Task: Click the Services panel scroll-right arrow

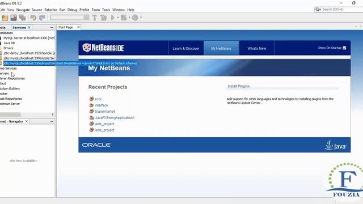Action: tap(53, 114)
